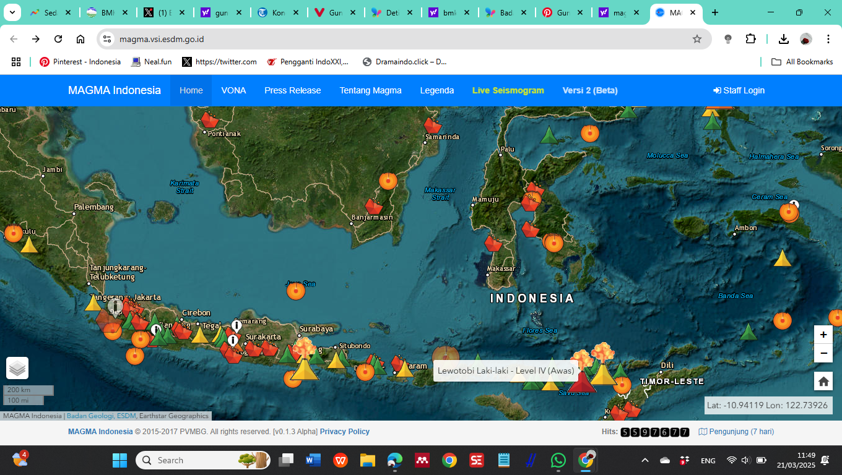Open the All Bookmarks folder
This screenshot has height=475, width=842.
click(802, 62)
